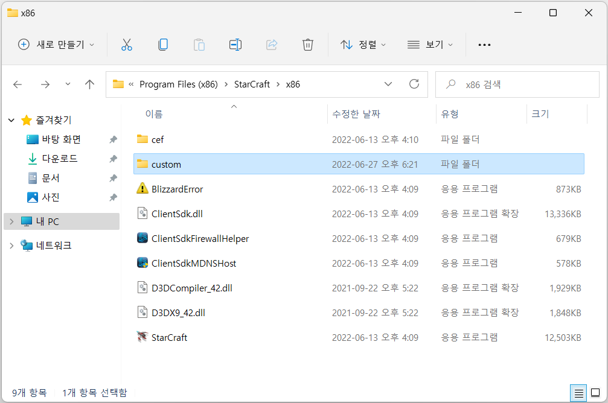Sort by 유형 column header
Screen dimensions: 608x403
(x=450, y=114)
